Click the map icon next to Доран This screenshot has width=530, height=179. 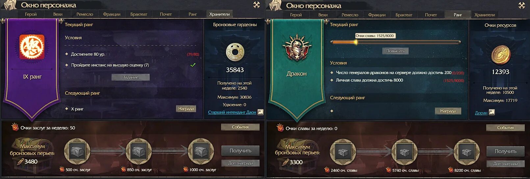click(x=492, y=112)
